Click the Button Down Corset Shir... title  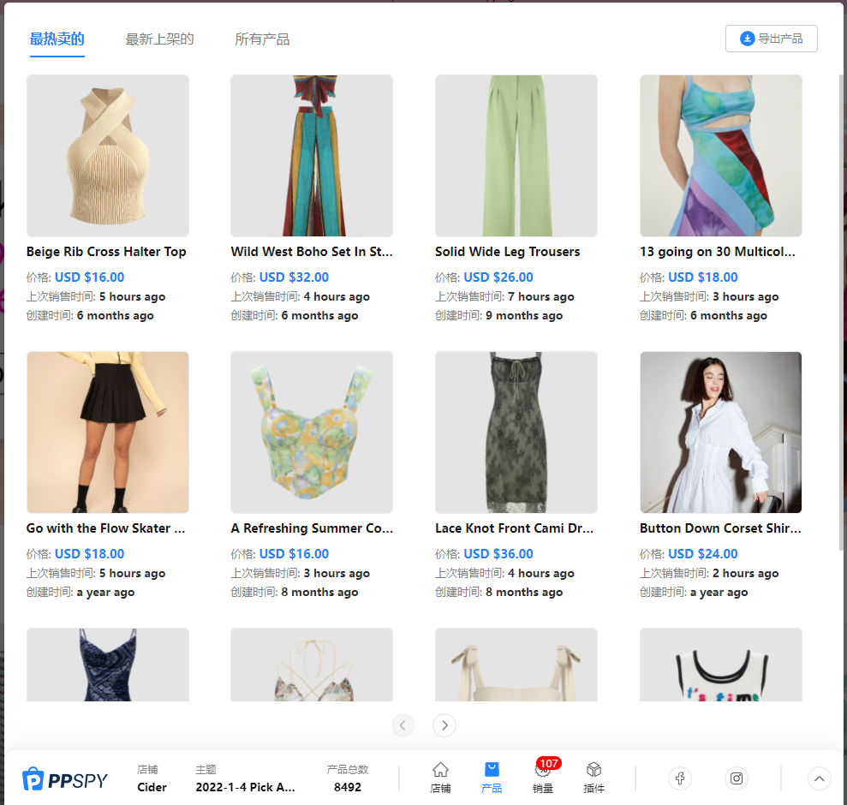(x=720, y=528)
